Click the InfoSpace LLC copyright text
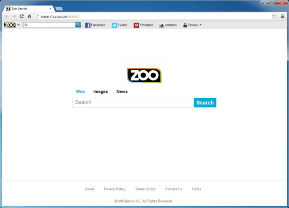Screen dimensions: 289x208 [x=143, y=201]
